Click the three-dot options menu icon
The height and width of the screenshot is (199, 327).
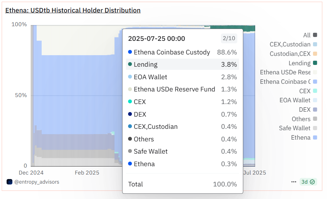(294, 182)
